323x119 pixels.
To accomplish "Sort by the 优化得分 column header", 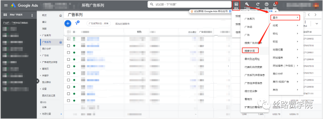I will (192, 32).
